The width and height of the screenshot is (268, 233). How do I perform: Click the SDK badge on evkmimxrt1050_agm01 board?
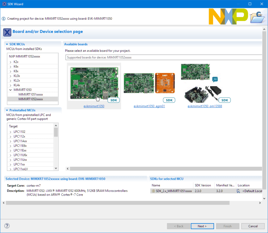169,100
